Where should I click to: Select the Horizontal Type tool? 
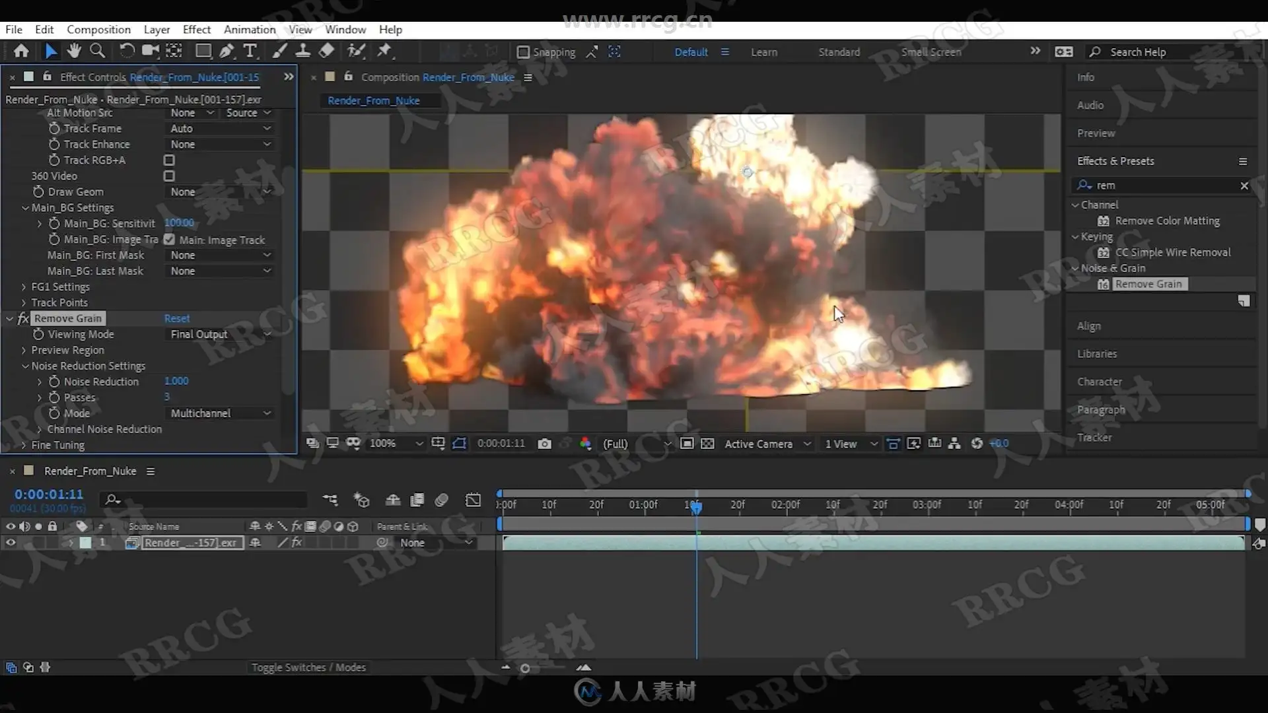click(250, 51)
